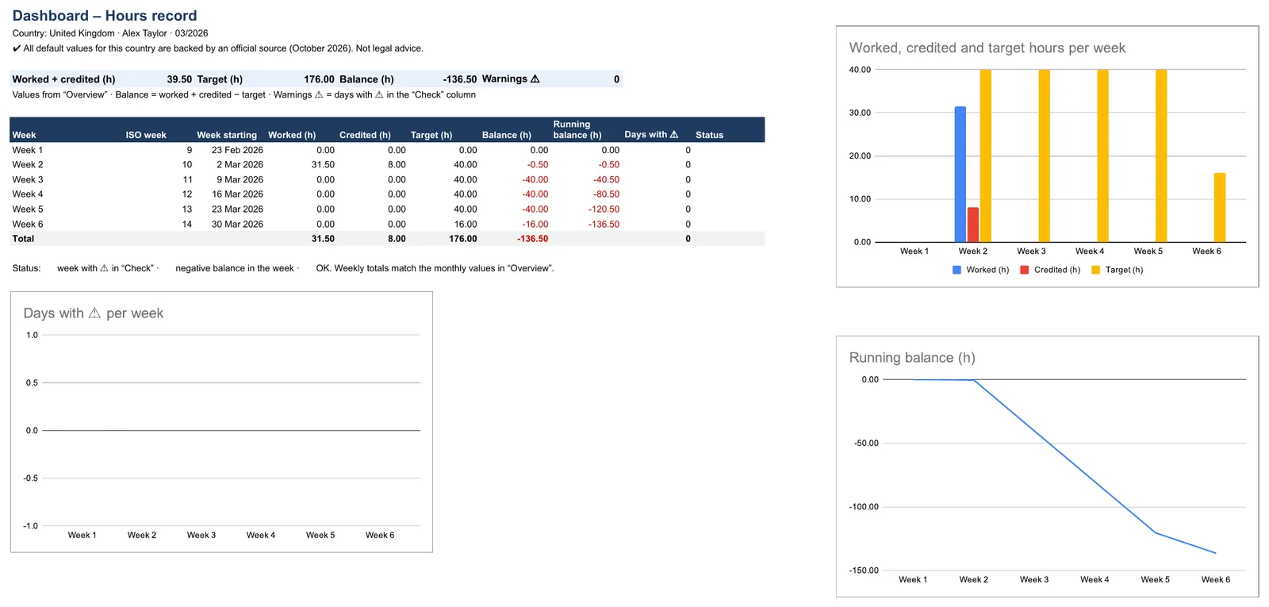1269x607 pixels.
Task: Click the official source note text
Action: coord(218,48)
